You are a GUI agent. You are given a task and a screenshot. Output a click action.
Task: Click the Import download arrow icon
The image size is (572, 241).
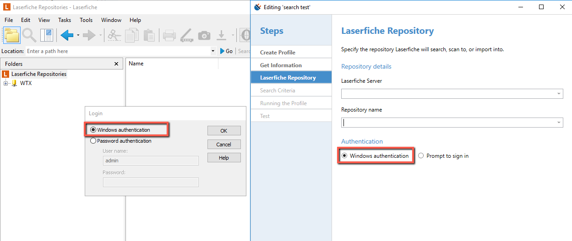tap(222, 35)
